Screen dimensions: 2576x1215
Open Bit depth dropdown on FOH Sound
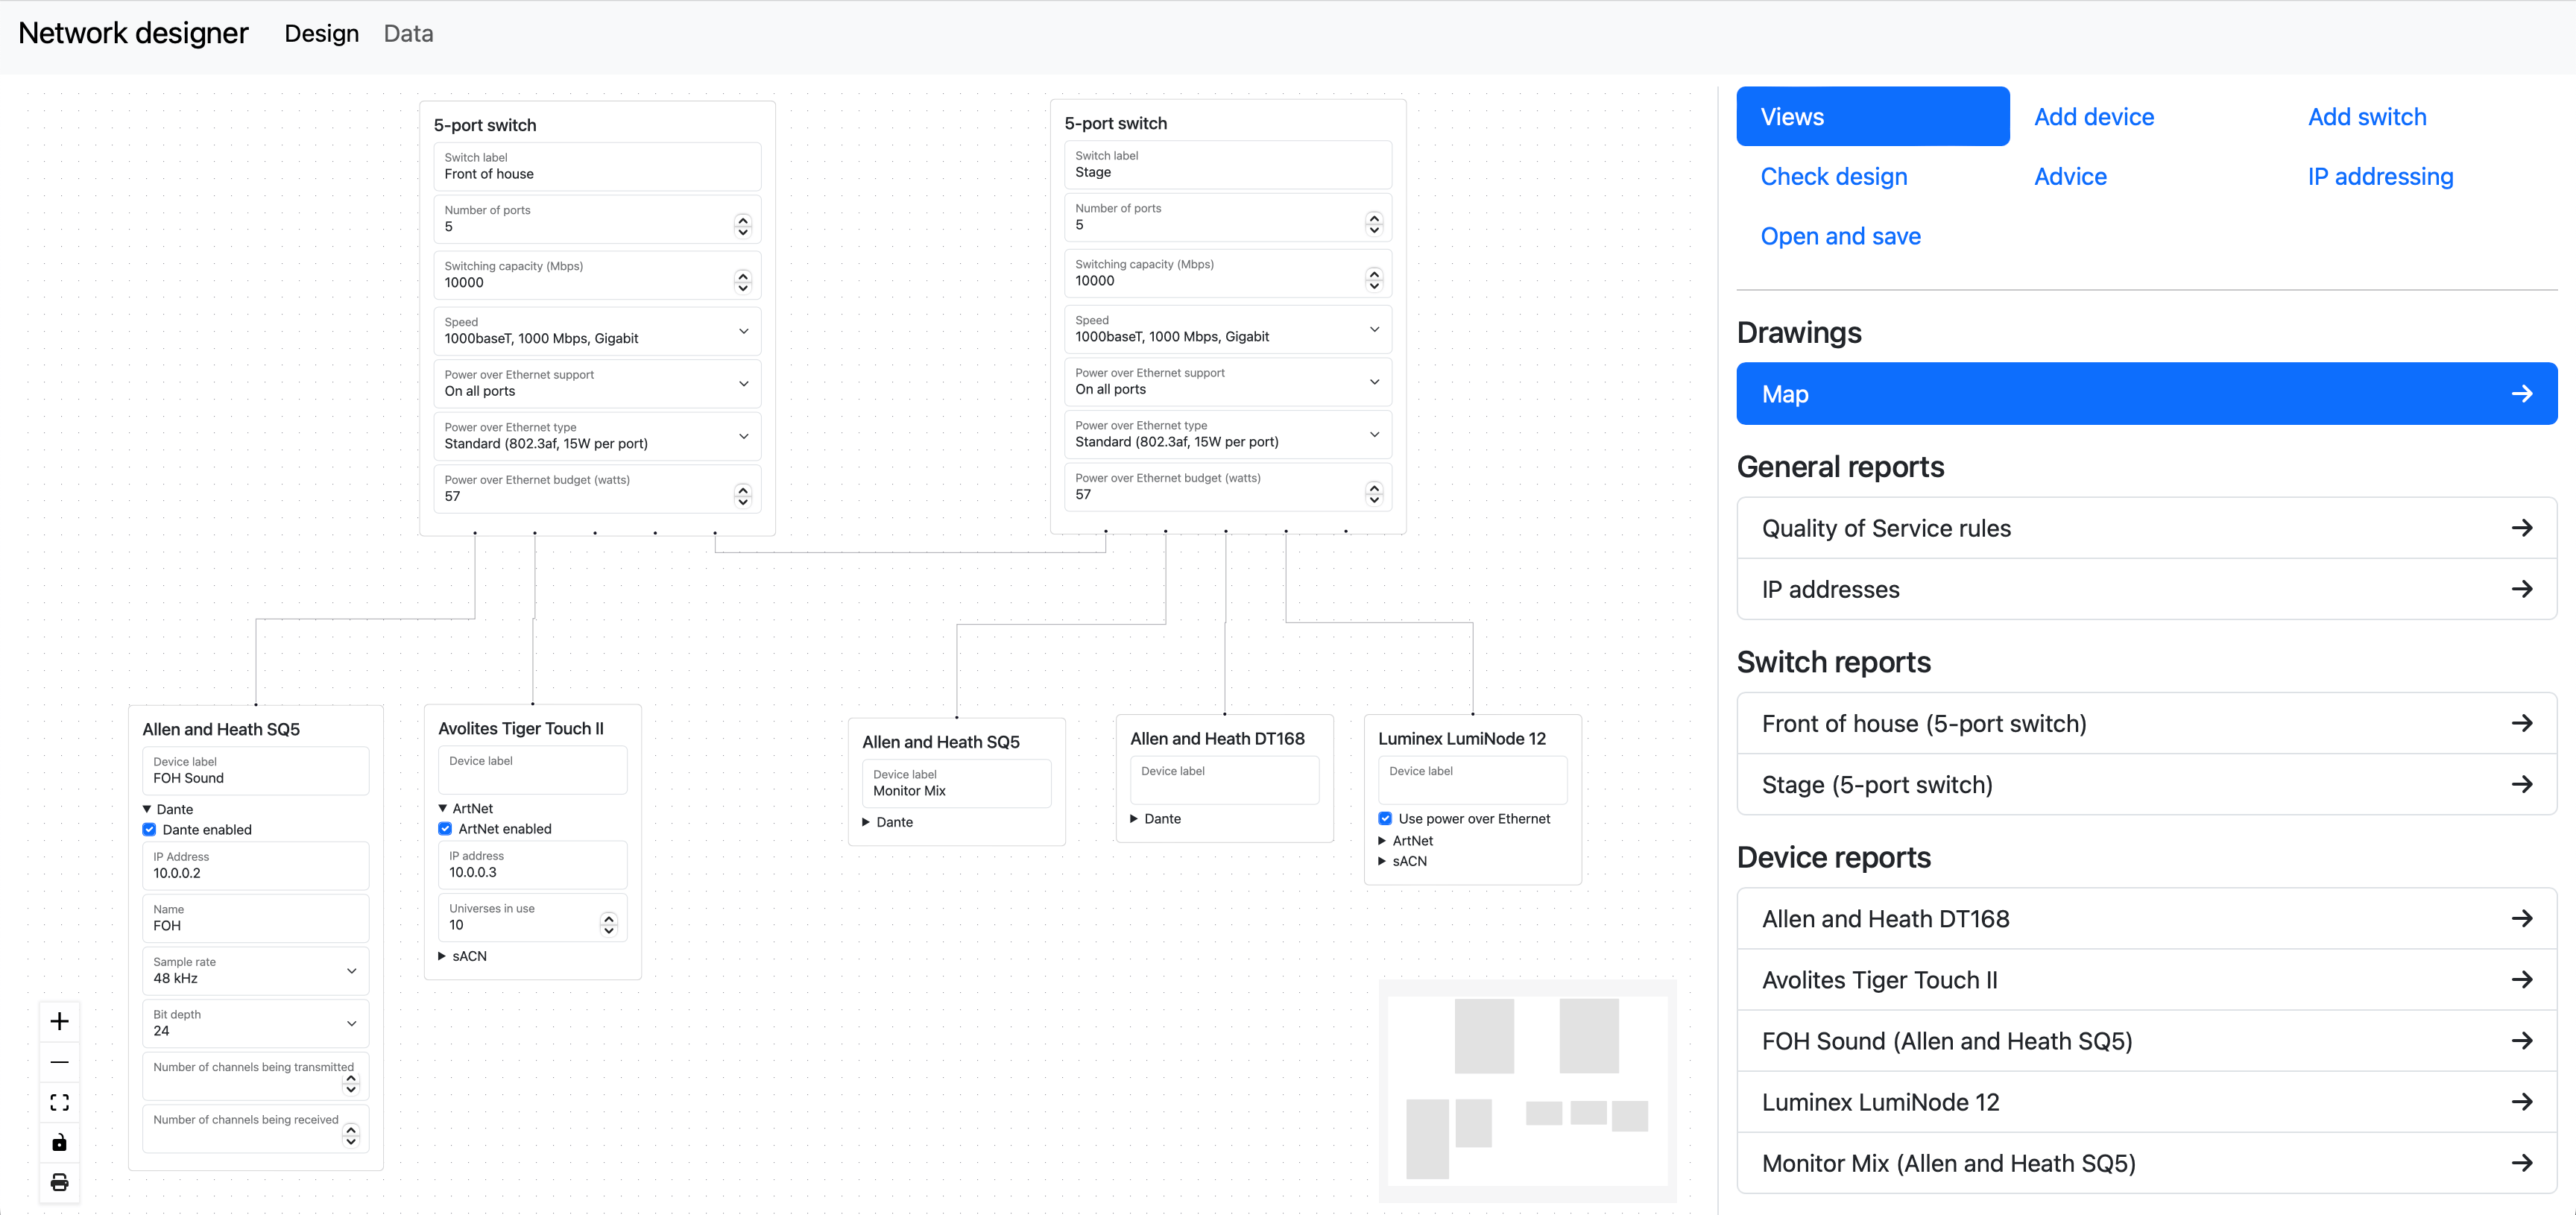[256, 1023]
